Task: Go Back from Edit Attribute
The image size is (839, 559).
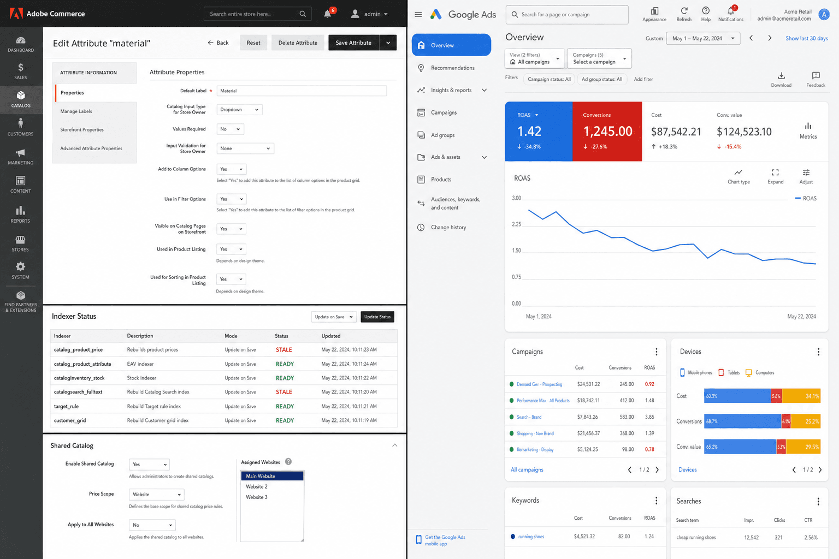Action: [x=218, y=43]
